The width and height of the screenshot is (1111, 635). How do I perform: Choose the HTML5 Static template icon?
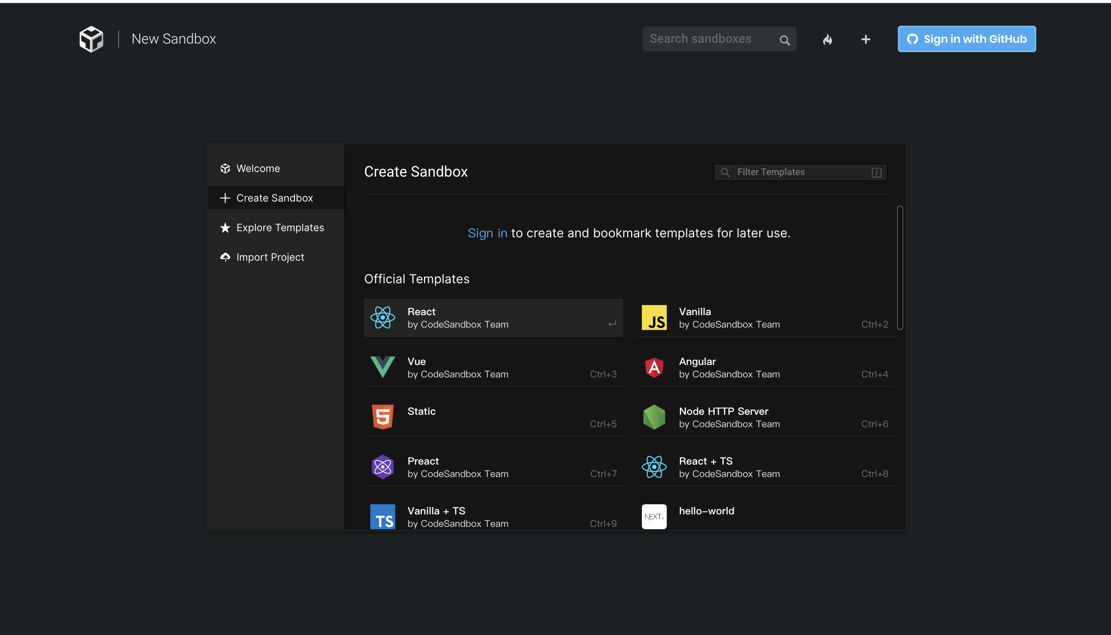[x=382, y=417]
